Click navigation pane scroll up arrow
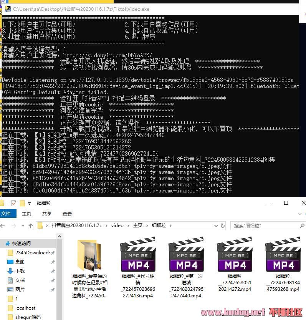This screenshot has height=320, width=306. click(x=59, y=236)
